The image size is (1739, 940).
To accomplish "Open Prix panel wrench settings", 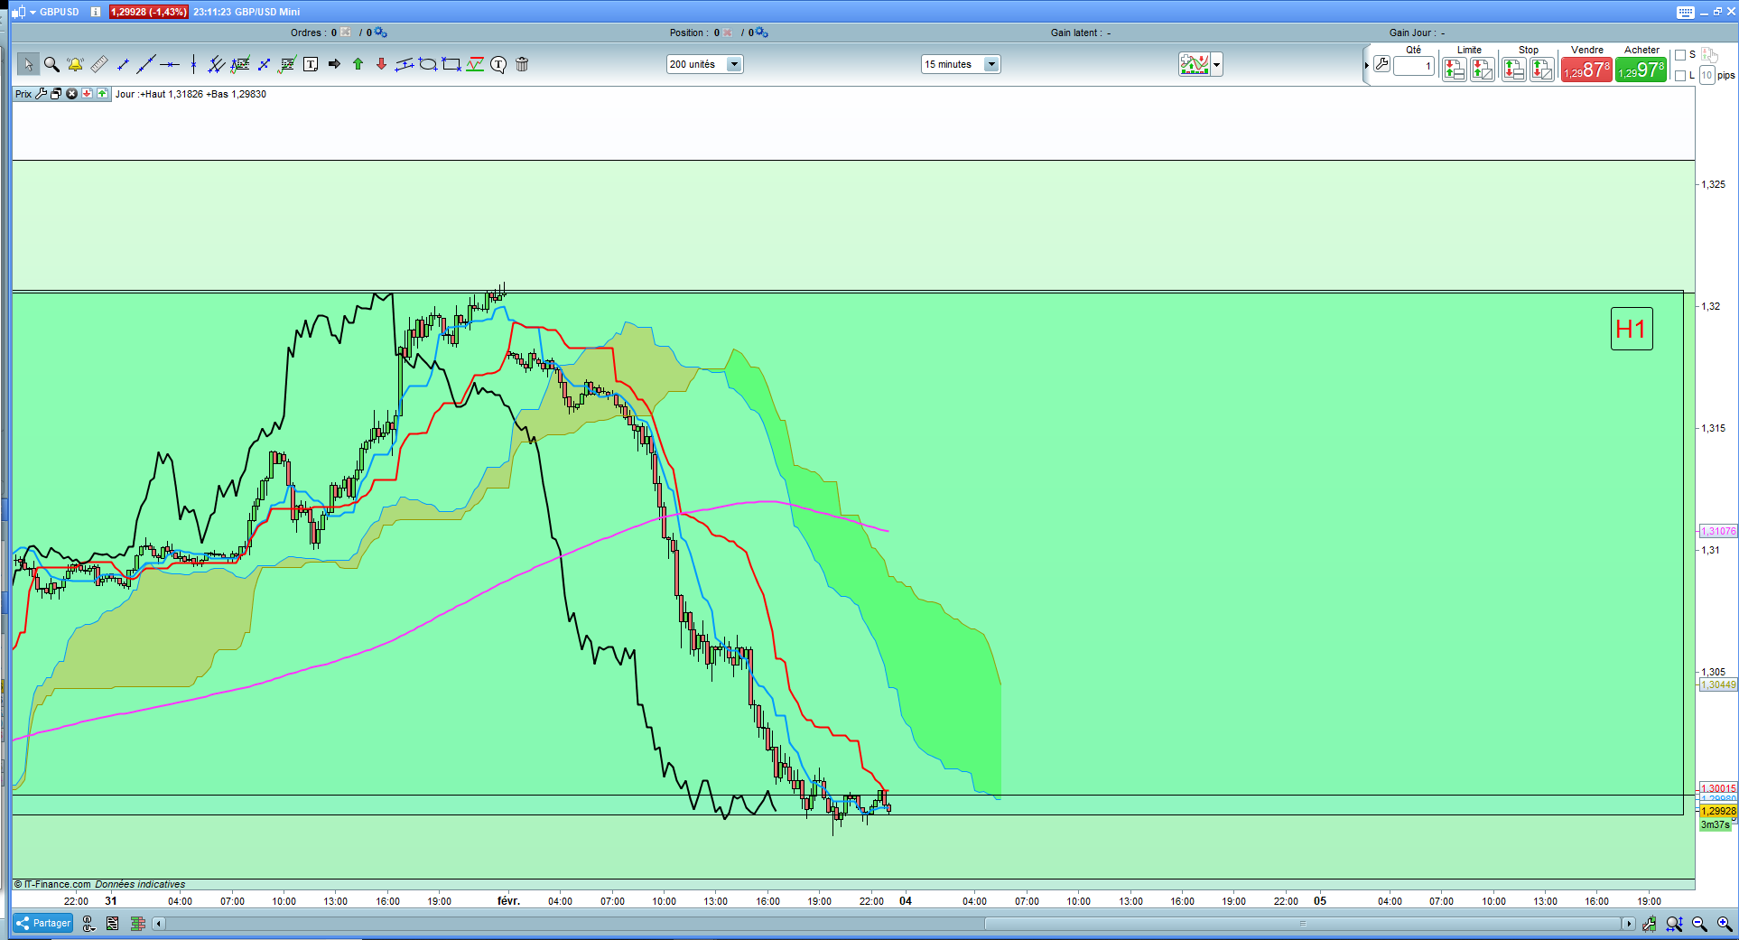I will click(41, 94).
